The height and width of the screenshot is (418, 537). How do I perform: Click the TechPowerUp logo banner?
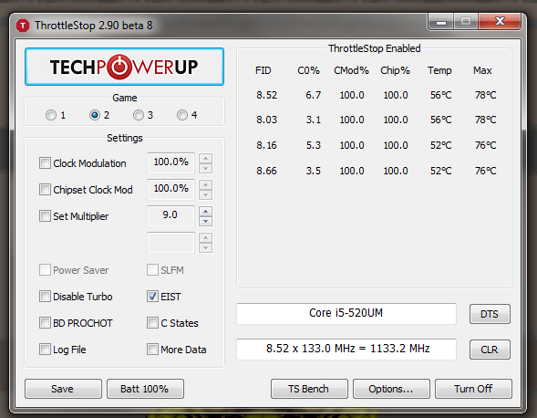(x=124, y=67)
